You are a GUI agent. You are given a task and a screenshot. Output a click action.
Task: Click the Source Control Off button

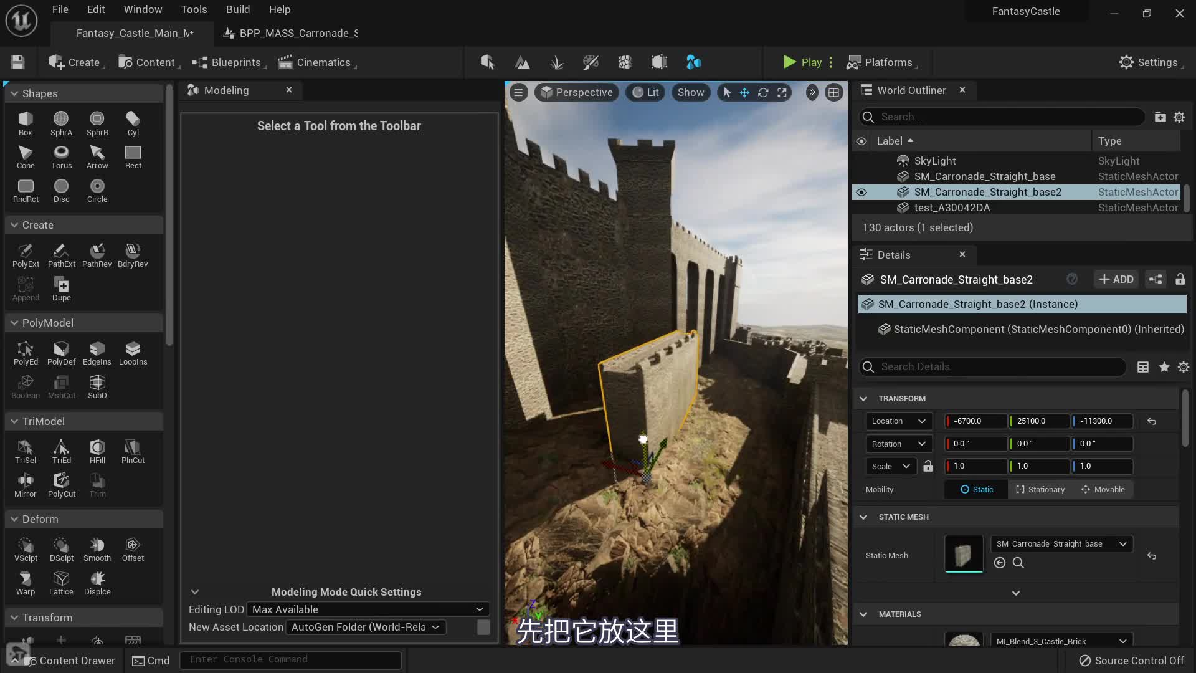1131,661
